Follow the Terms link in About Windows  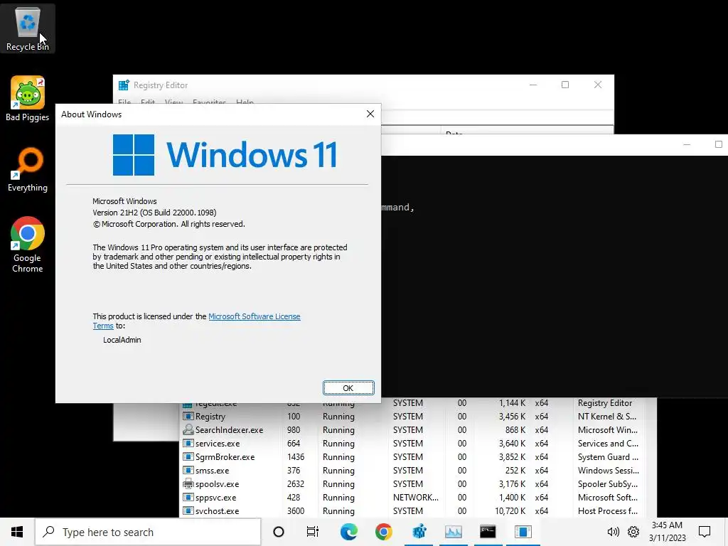point(103,326)
